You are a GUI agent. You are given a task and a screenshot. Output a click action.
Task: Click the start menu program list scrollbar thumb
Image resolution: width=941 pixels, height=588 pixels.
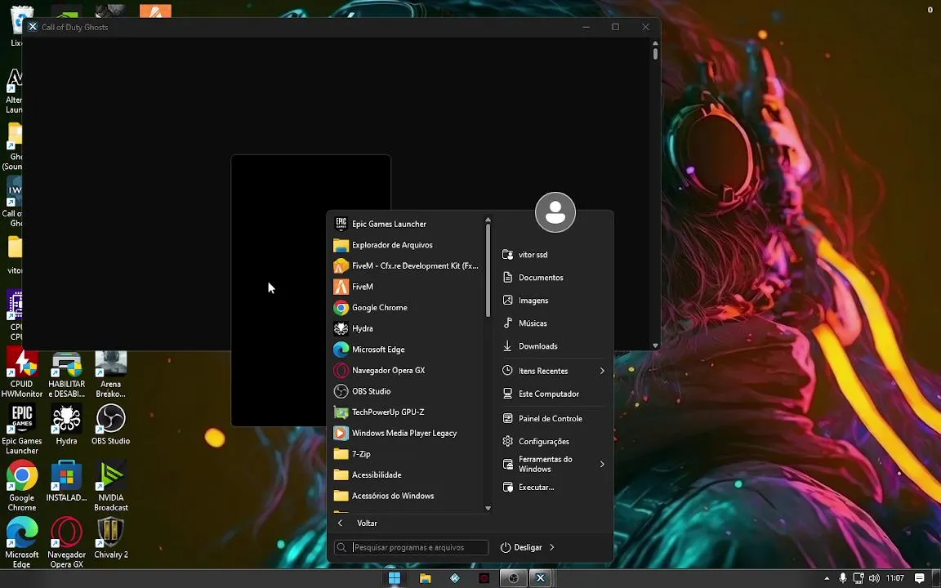coord(488,270)
